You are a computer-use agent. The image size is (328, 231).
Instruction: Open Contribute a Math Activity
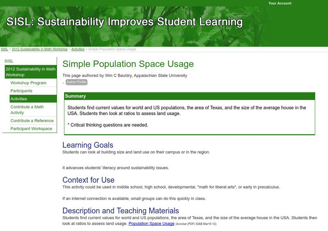pyautogui.click(x=27, y=110)
